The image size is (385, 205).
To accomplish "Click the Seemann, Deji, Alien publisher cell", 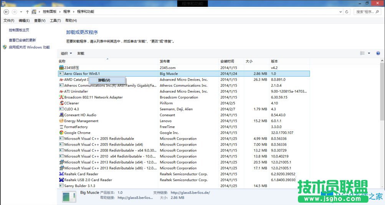I will click(x=176, y=109).
